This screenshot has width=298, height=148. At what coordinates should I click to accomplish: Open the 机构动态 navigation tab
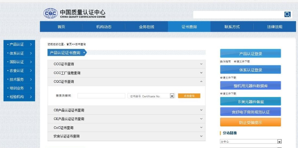pyautogui.click(x=104, y=27)
